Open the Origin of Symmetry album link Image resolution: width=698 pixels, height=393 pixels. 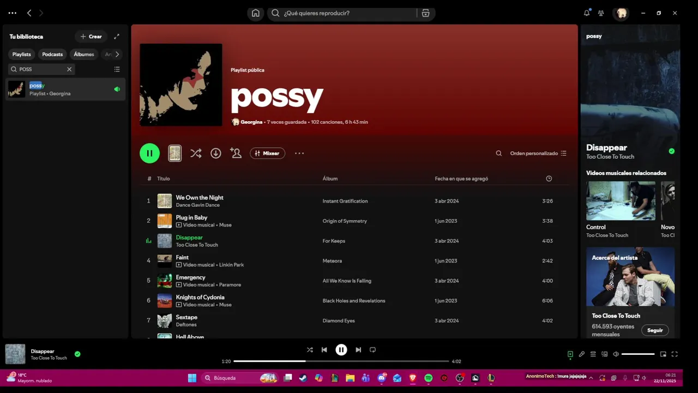click(345, 221)
